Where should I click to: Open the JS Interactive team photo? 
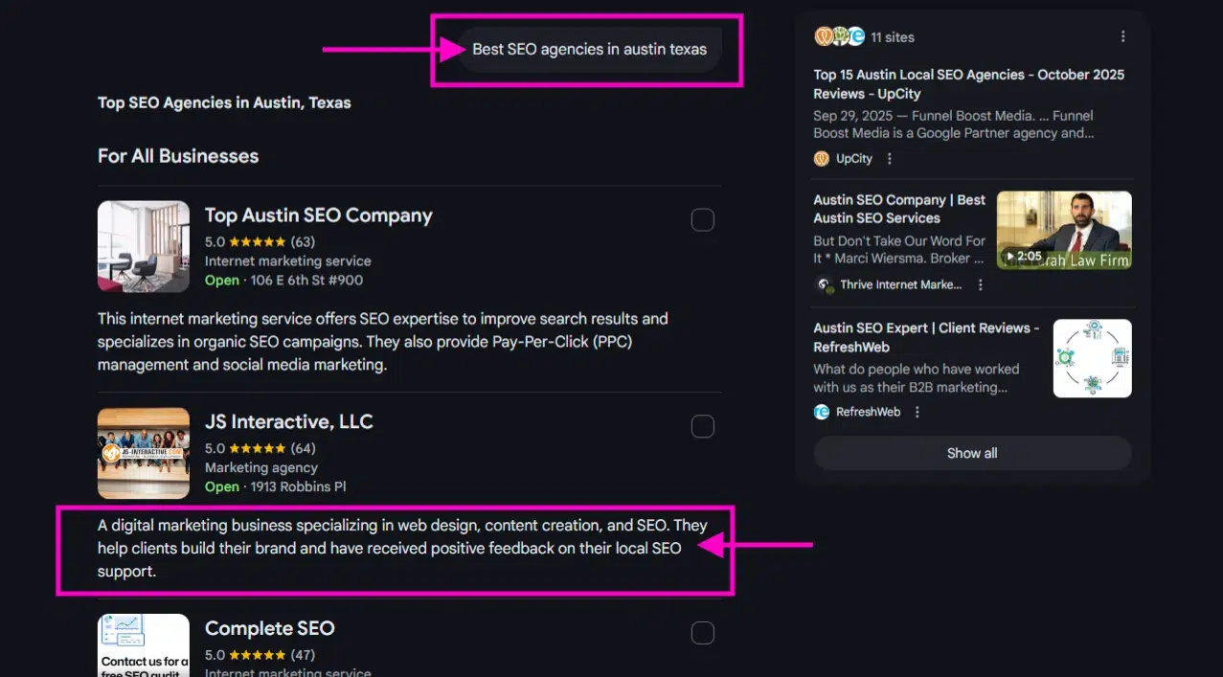[x=144, y=453]
